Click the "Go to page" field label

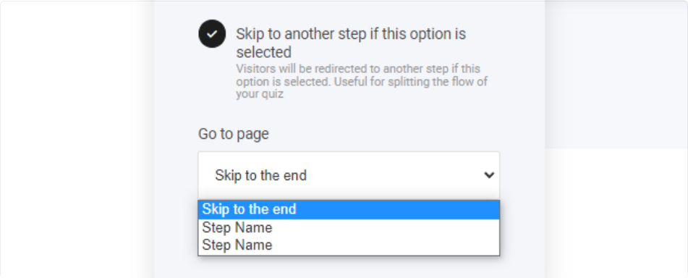(x=234, y=134)
